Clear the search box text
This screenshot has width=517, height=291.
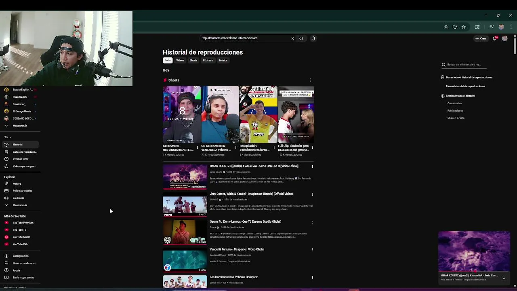click(x=292, y=38)
